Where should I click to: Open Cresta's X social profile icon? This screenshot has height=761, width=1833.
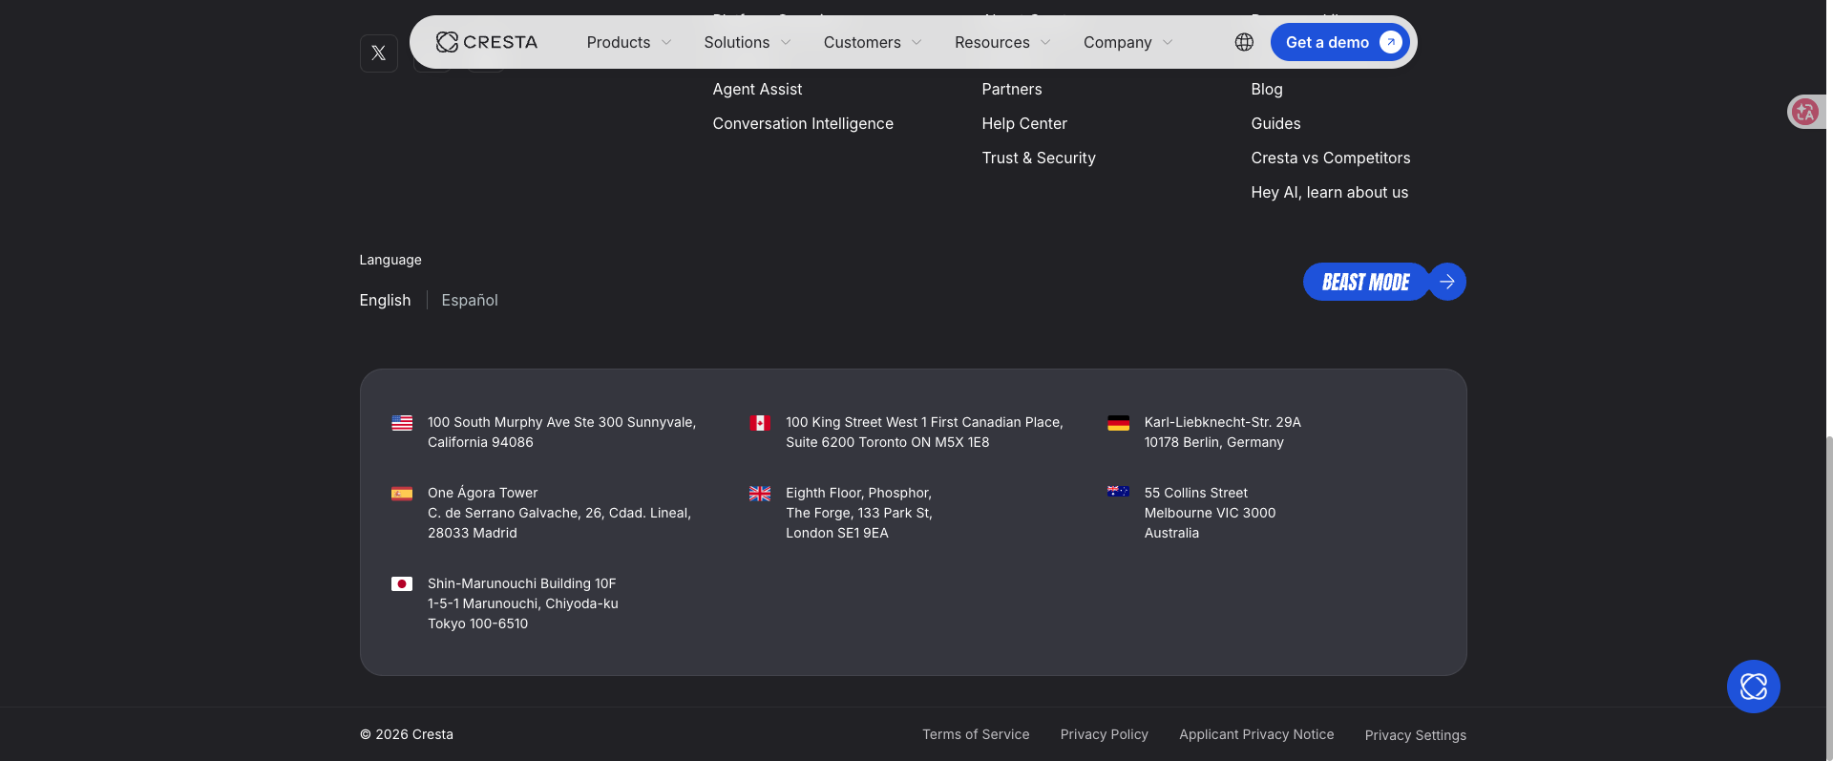[379, 53]
